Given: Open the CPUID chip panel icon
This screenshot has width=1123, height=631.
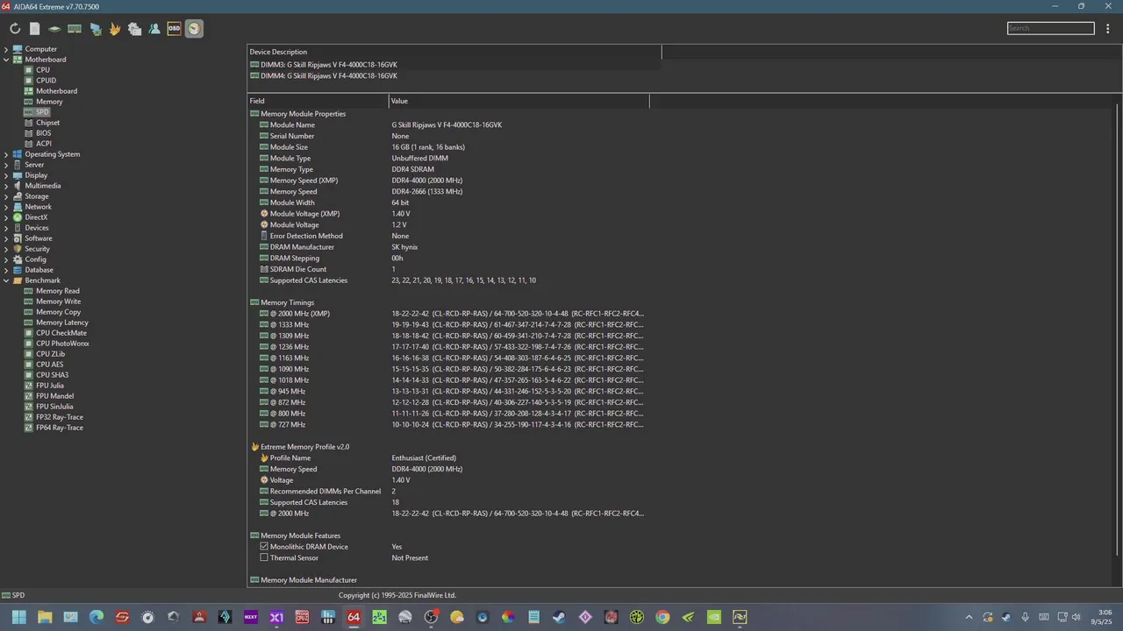Looking at the screenshot, I should click(54, 29).
